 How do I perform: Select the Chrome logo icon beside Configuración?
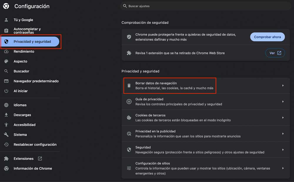click(x=6, y=6)
